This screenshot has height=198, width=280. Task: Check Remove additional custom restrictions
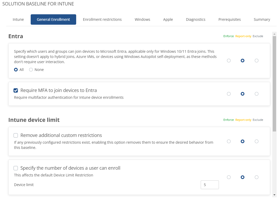point(16,135)
